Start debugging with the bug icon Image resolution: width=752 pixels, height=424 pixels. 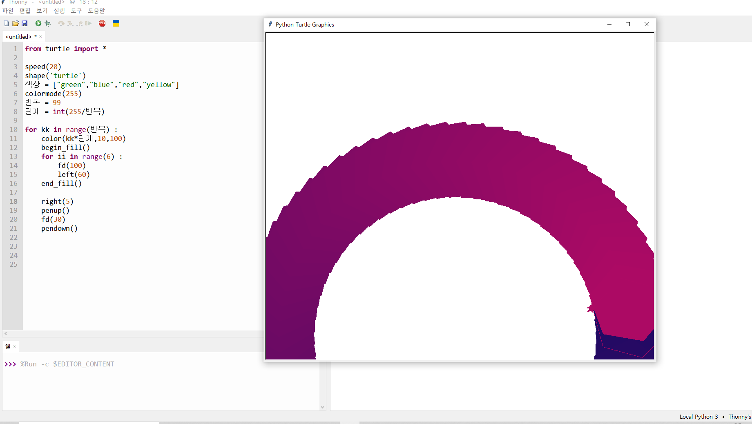48,23
